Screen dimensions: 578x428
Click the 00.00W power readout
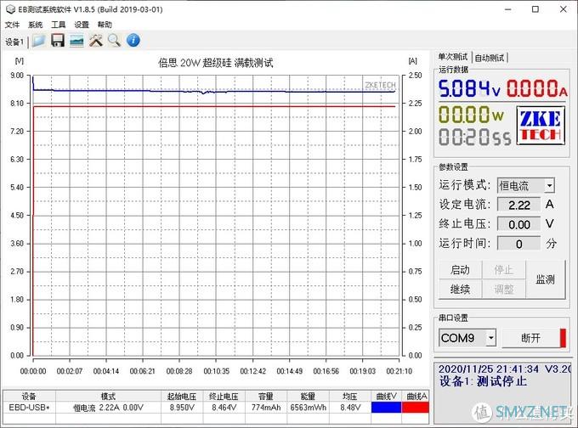[x=471, y=114]
